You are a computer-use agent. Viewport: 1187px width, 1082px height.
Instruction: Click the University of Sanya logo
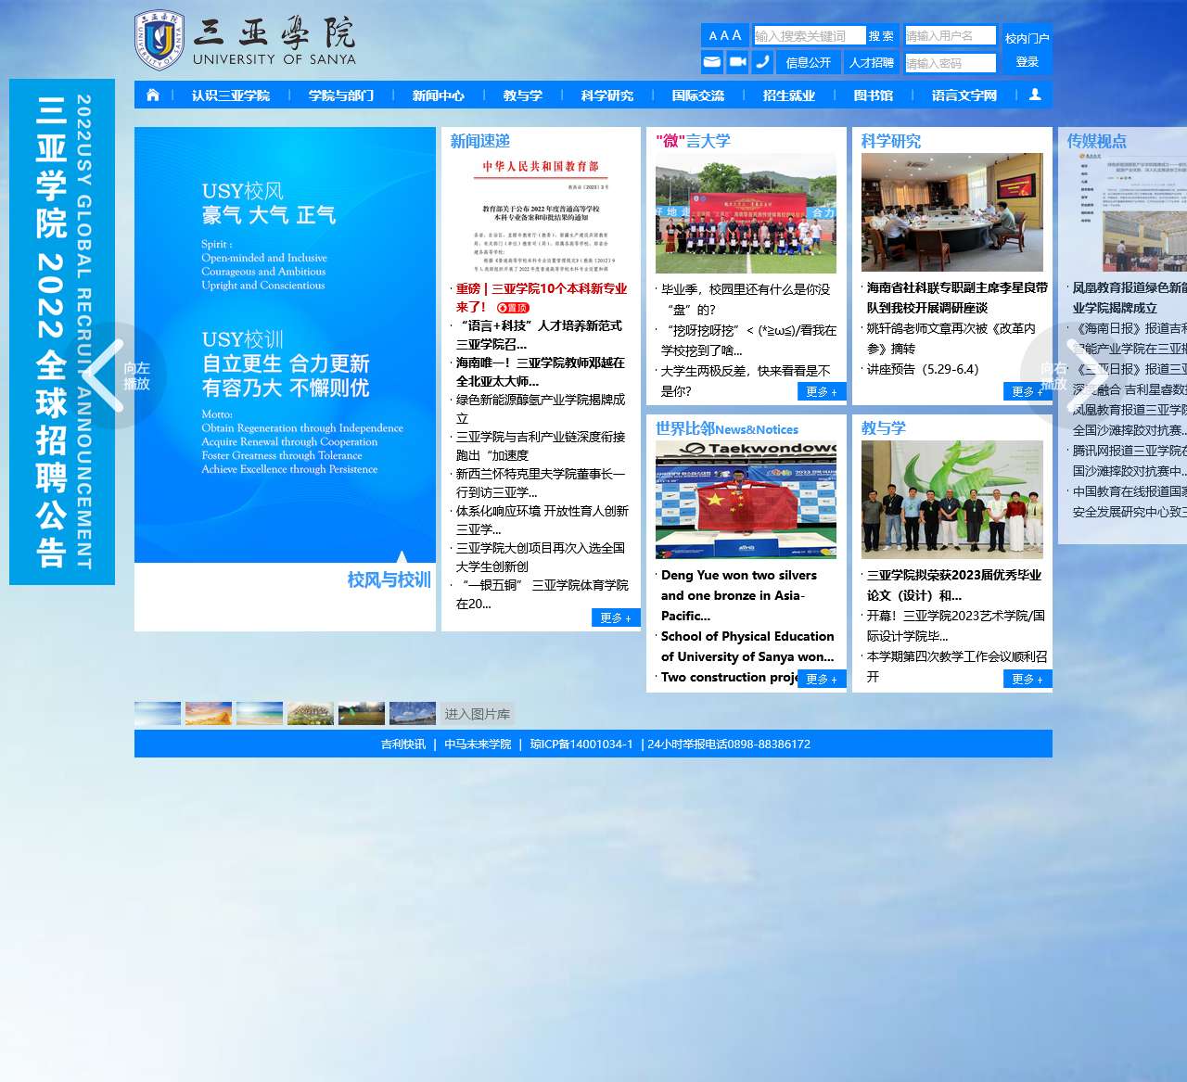(x=245, y=40)
